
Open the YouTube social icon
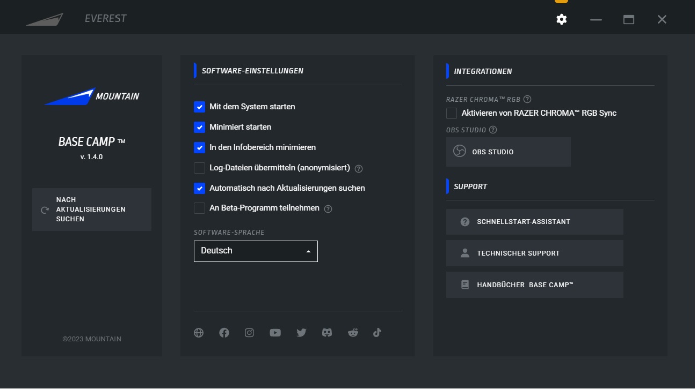coord(275,333)
